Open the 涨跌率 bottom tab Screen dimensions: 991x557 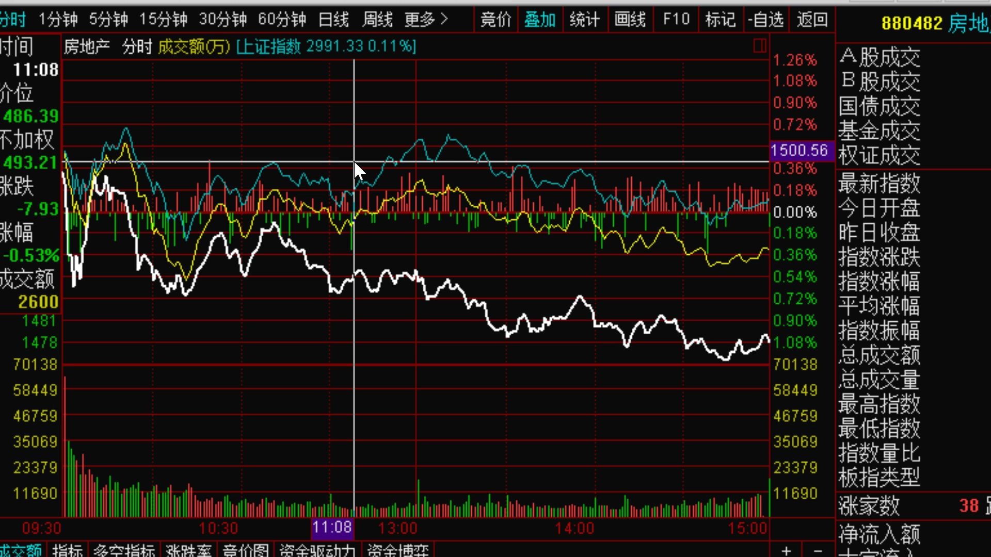point(188,550)
